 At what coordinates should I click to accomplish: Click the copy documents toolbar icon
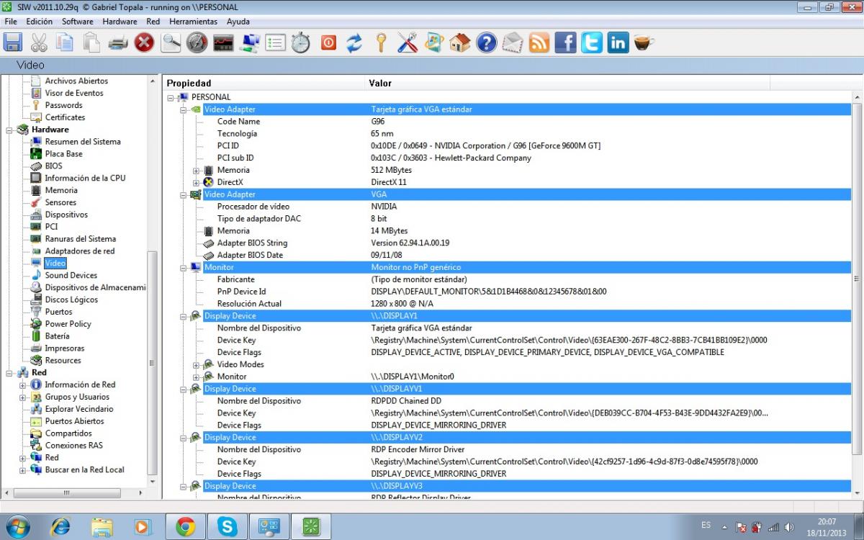click(65, 42)
